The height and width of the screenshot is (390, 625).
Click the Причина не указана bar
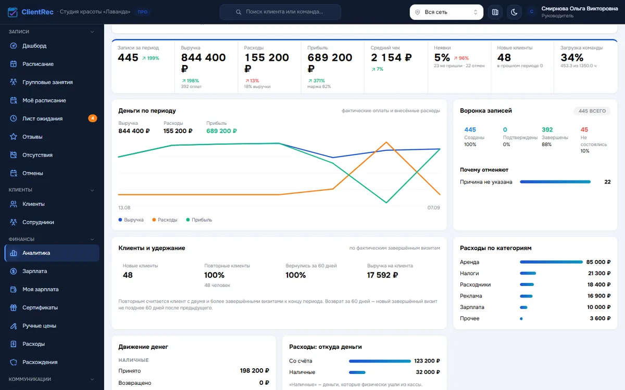click(x=555, y=182)
